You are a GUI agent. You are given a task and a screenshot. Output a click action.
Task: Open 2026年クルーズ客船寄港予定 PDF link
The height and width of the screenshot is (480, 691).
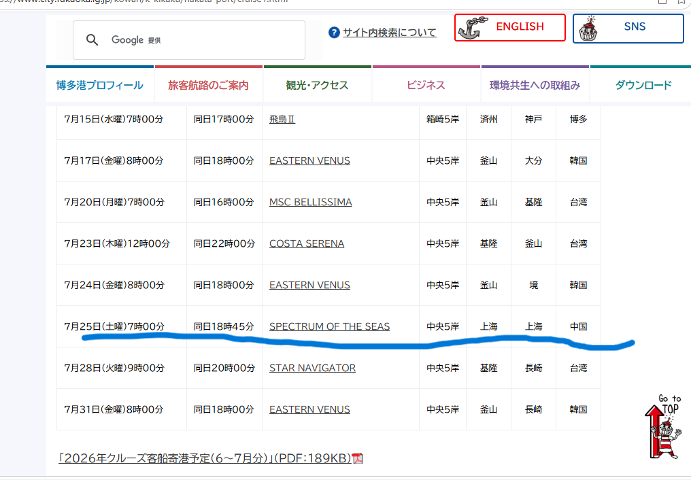[x=205, y=458]
